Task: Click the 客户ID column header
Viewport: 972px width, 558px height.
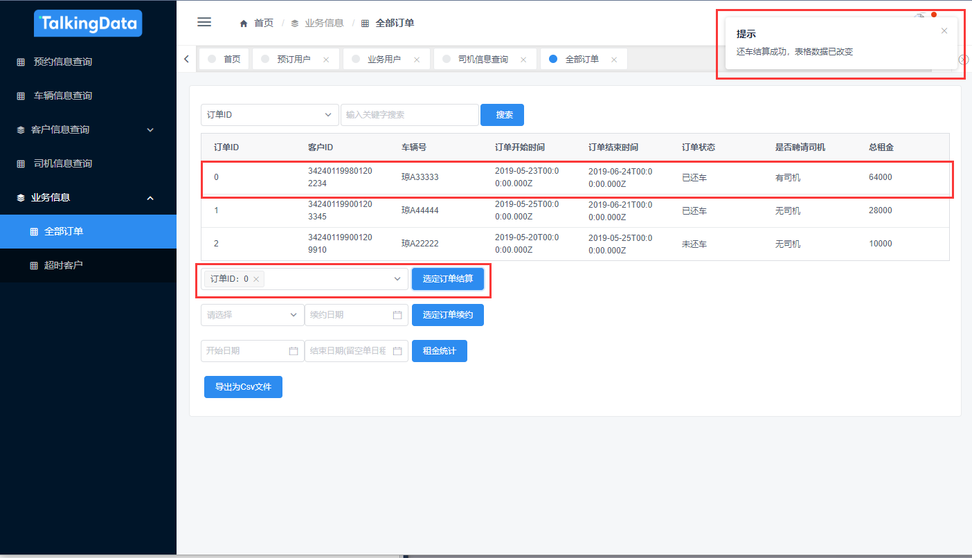Action: pos(321,147)
